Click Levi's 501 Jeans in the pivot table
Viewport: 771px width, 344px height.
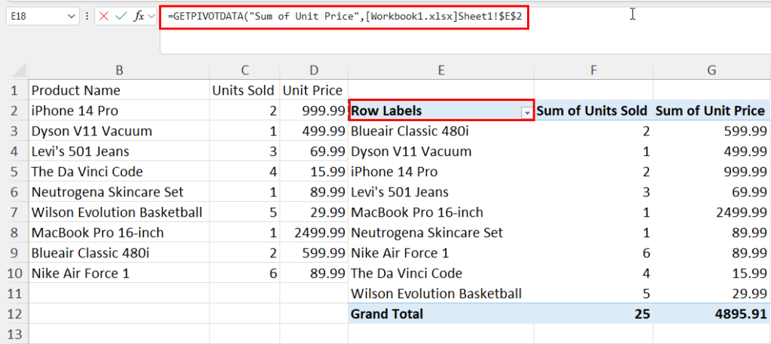tap(441, 192)
